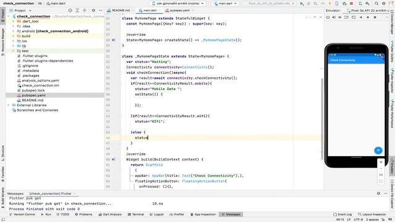
Task: Open the Project view mode dropdown
Action: click(20, 10)
